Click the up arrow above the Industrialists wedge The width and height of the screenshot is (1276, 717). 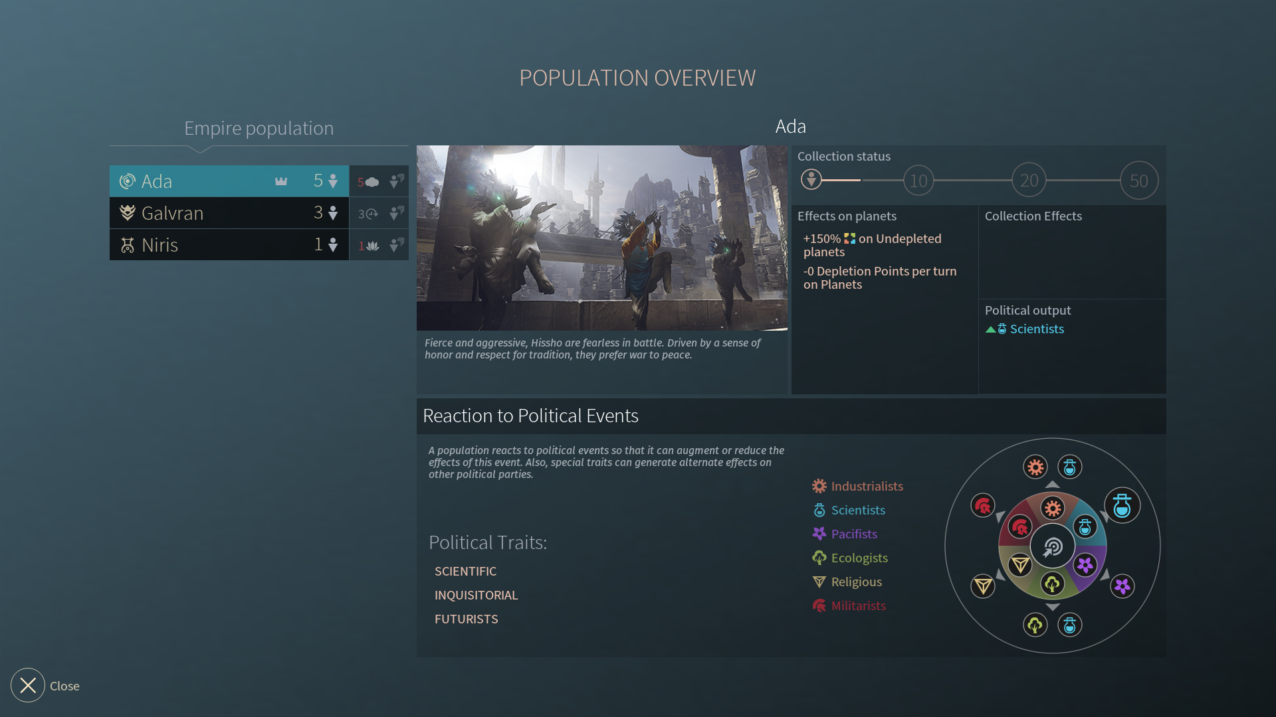(x=1053, y=485)
